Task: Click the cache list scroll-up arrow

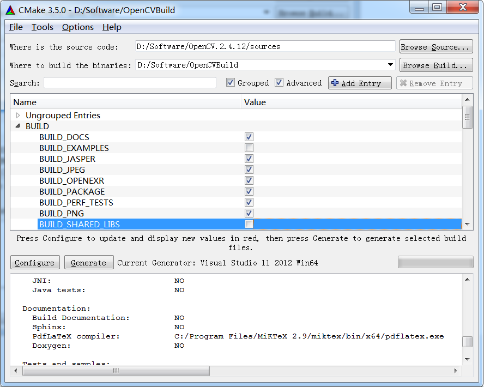Action: (467, 99)
